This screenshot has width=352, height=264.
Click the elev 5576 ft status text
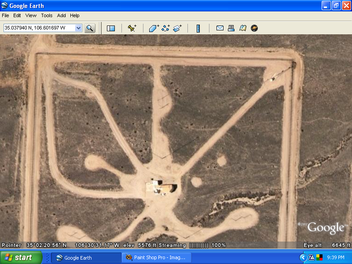(140, 245)
